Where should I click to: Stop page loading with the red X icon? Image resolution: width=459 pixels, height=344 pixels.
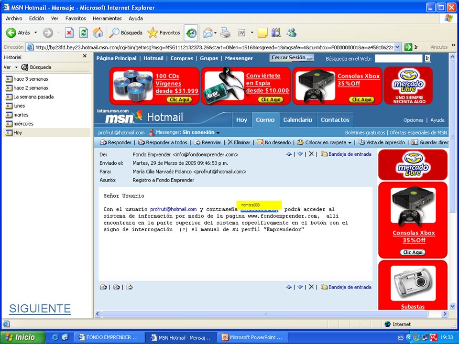click(69, 33)
